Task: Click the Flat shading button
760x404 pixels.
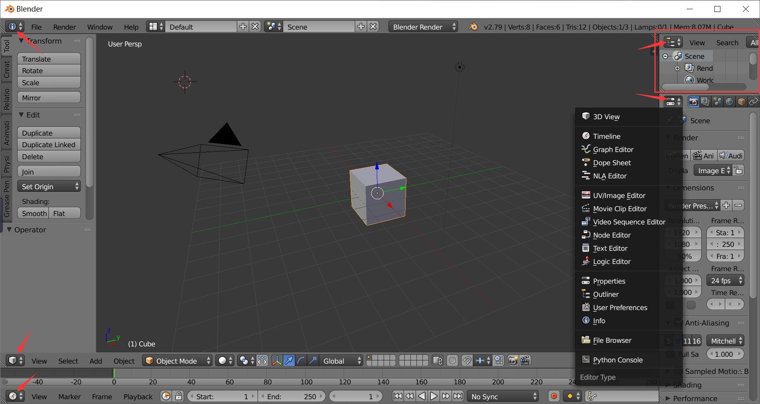Action: click(65, 213)
